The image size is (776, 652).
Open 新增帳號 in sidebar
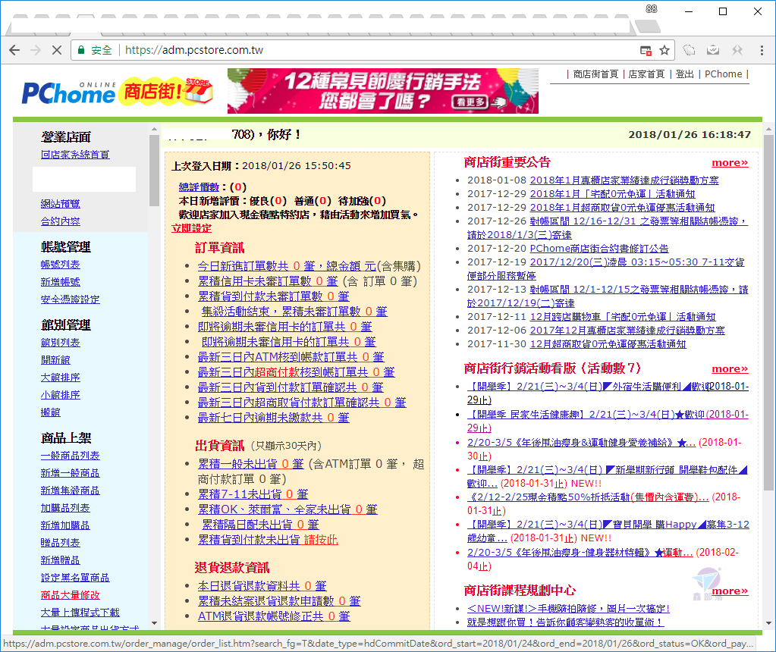pyautogui.click(x=61, y=282)
